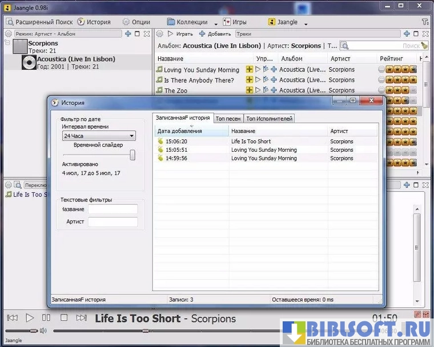434x347 pixels.
Task: Click the Play button in player bar
Action: click(30, 318)
